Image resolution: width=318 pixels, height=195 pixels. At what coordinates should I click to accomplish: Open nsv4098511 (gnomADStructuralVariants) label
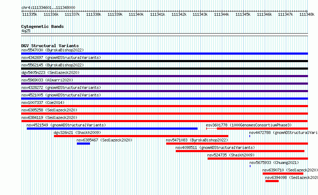215,147
